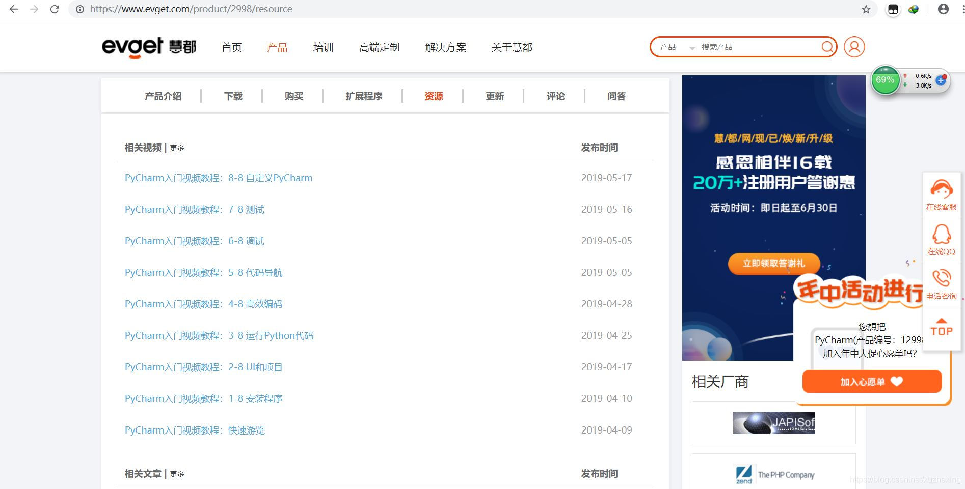Switch to the 扩展程序 tab
Image resolution: width=965 pixels, height=489 pixels.
click(x=364, y=96)
